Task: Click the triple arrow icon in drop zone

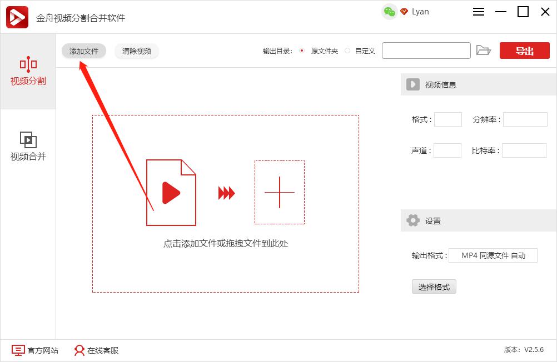Action: click(227, 193)
